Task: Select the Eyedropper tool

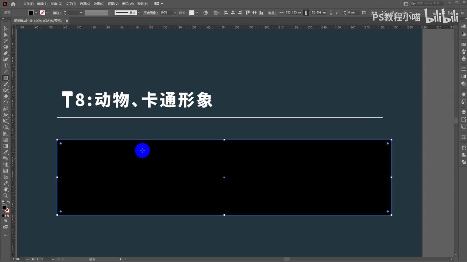Action: pyautogui.click(x=5, y=152)
